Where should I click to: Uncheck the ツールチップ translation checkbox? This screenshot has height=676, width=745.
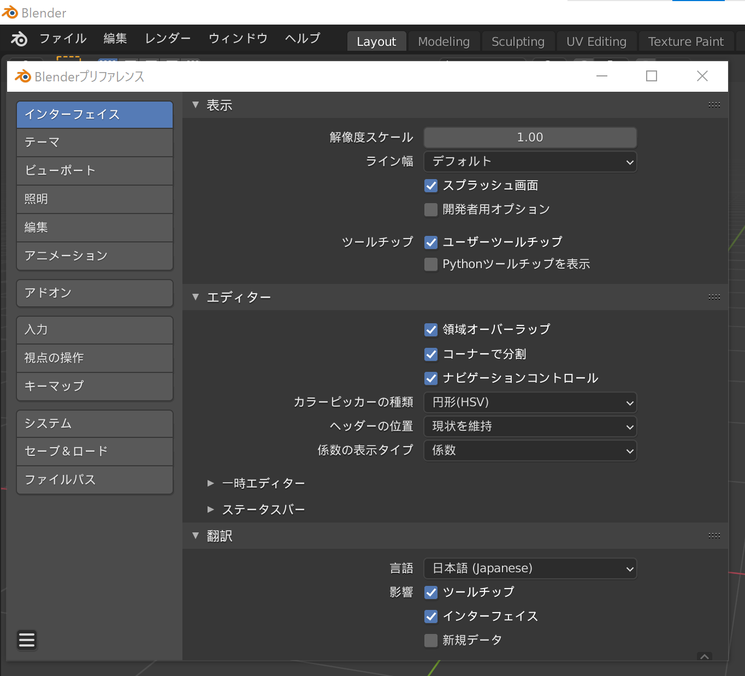click(x=431, y=592)
